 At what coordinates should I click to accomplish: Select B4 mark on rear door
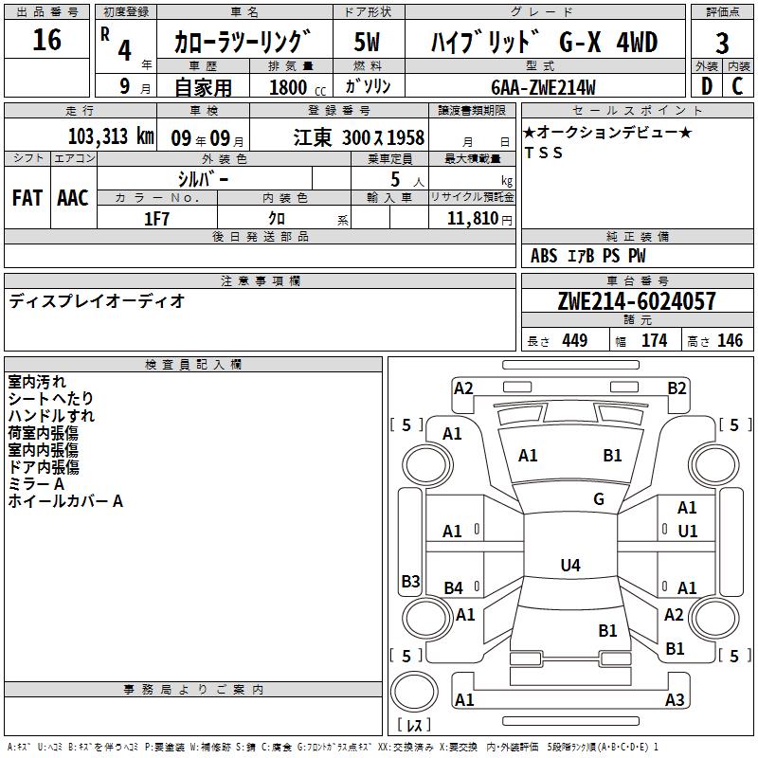(x=454, y=587)
